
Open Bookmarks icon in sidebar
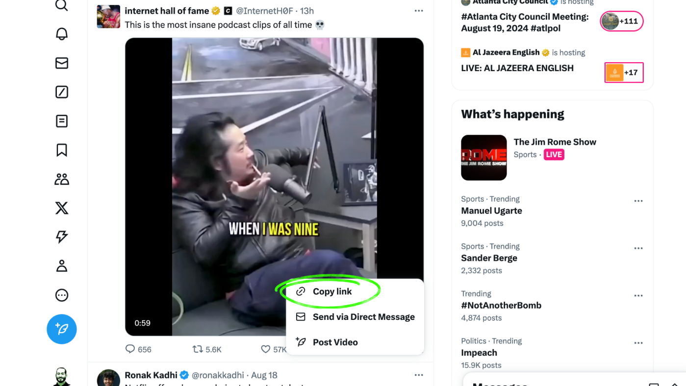tap(62, 150)
